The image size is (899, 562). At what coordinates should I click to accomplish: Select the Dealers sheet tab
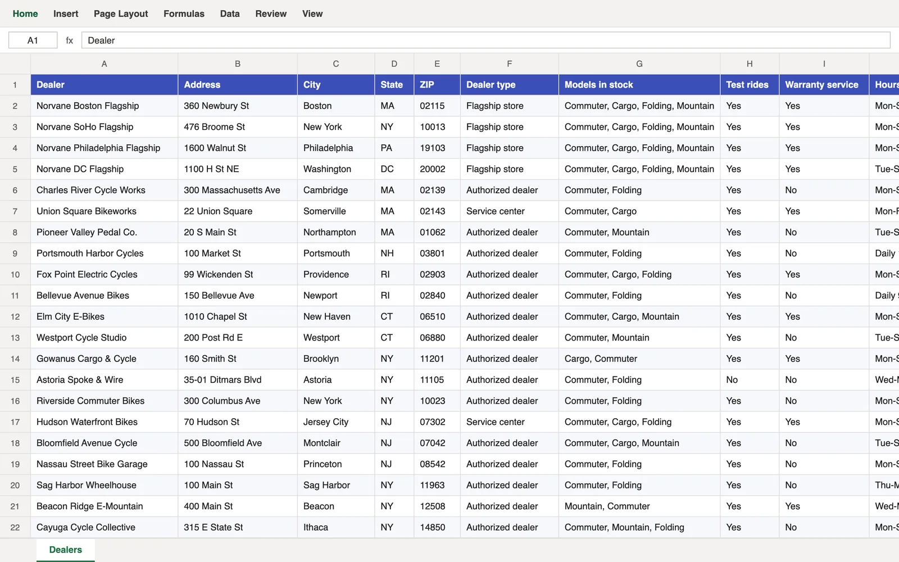point(66,550)
